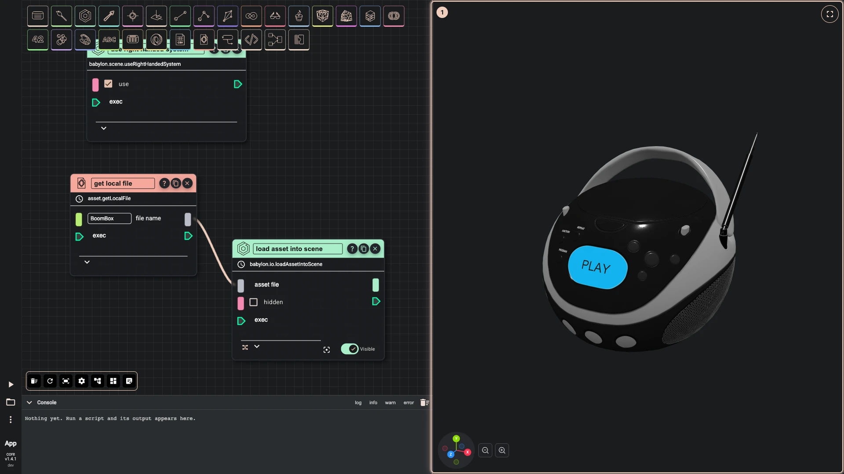The image size is (844, 474).
Task: Duplicate the 'load asset into scene' node
Action: coord(364,249)
